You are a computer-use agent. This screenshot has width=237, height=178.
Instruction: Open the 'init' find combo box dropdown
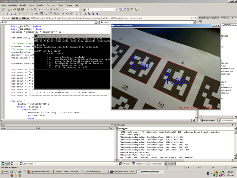(x=116, y=9)
